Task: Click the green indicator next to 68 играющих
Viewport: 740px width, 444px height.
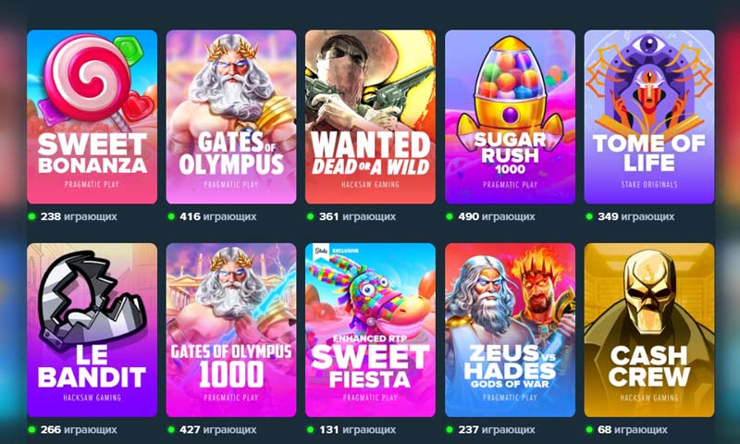Action: click(589, 430)
